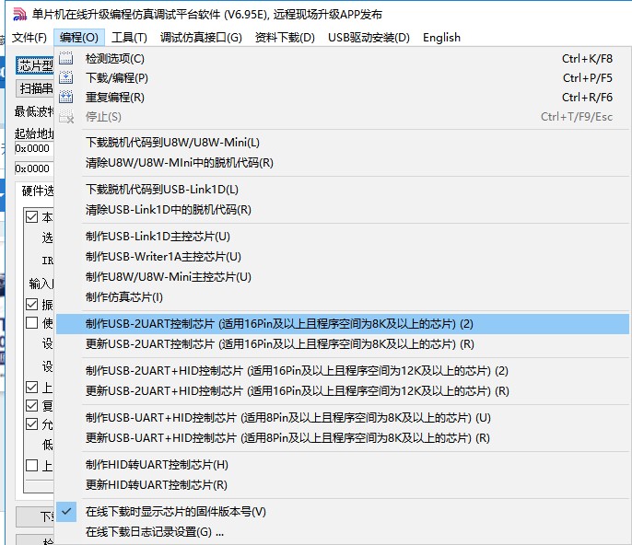Choose 更新USB-2UART+HID控制芯片 entry
This screenshot has width=632, height=545.
pyautogui.click(x=343, y=390)
